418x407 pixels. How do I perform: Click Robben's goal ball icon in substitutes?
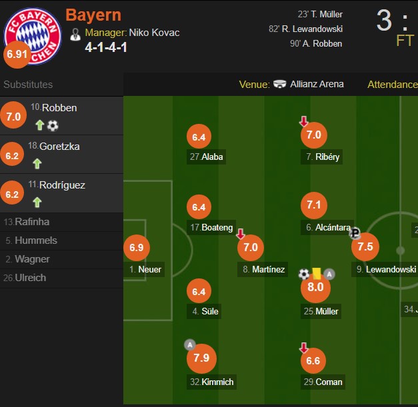click(x=53, y=125)
